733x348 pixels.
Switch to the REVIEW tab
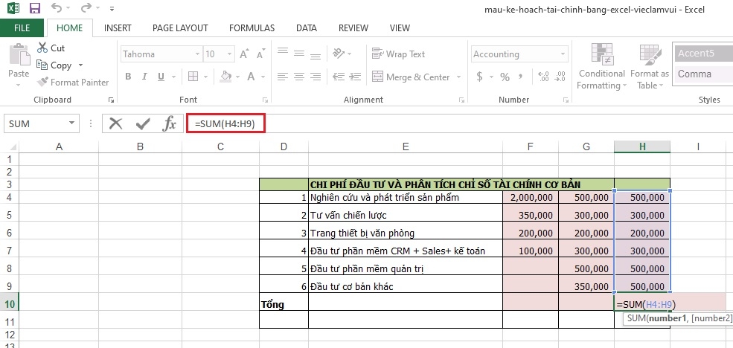click(x=353, y=28)
